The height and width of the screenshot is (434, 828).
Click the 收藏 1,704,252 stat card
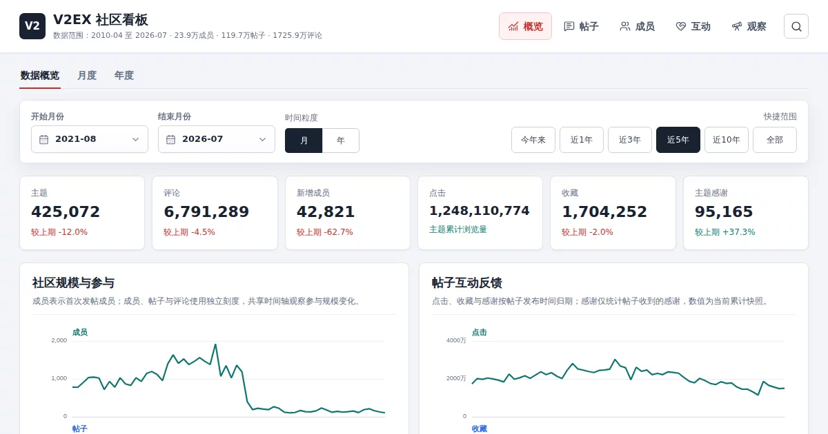click(x=613, y=213)
